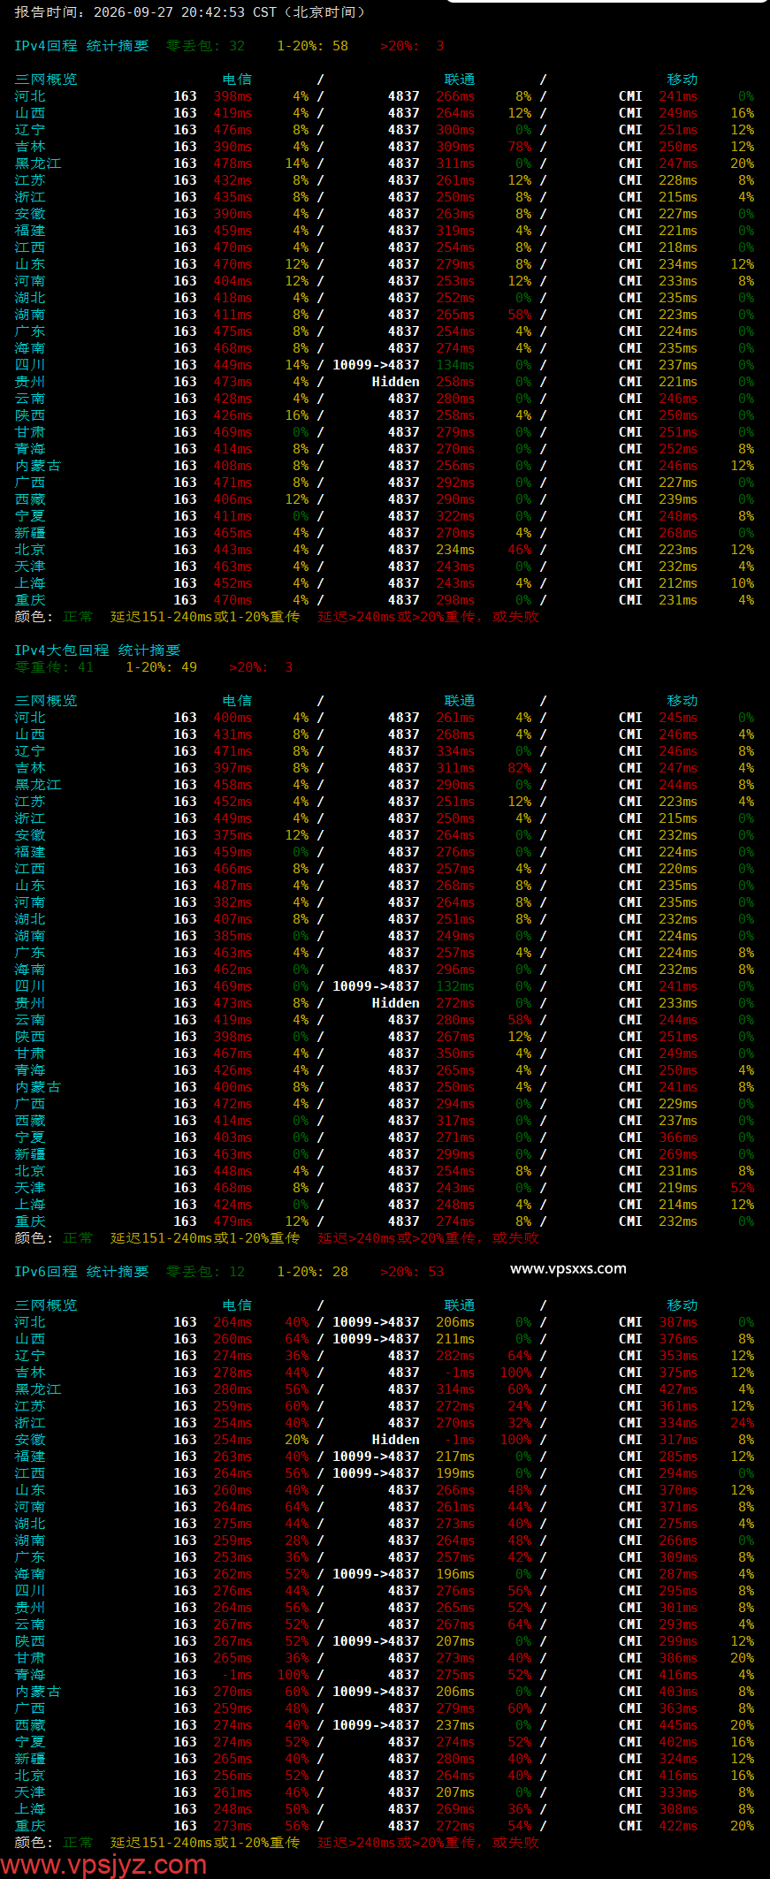Click 445ms mobile latency in IPv6 西藏 row

(x=678, y=1725)
